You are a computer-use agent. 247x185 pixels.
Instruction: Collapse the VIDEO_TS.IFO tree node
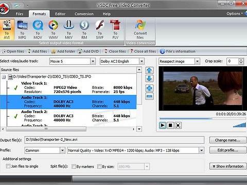pos(4,77)
